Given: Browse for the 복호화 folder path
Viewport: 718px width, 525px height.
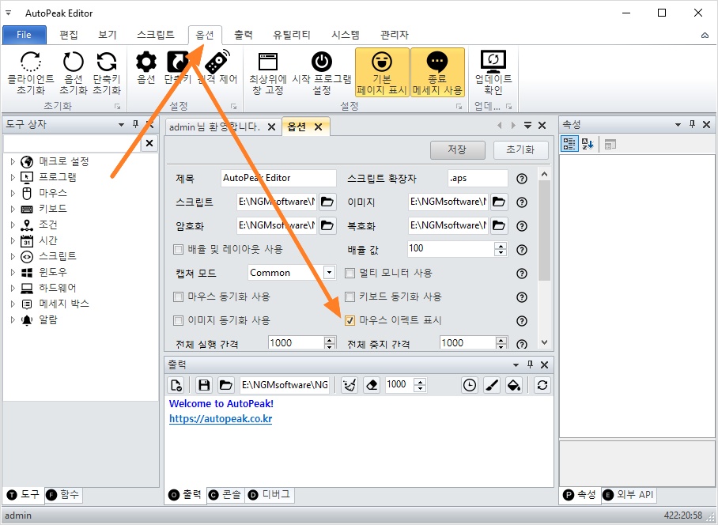Looking at the screenshot, I should tap(499, 225).
